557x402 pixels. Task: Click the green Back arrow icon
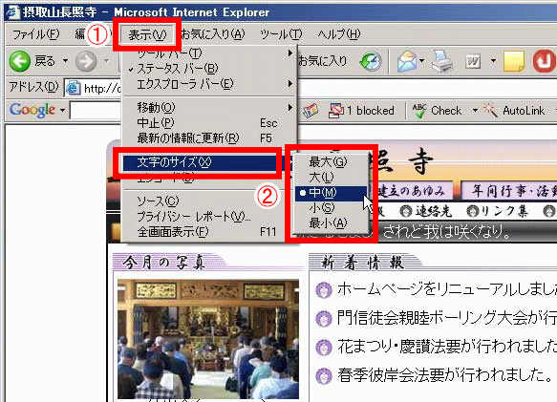(x=19, y=61)
